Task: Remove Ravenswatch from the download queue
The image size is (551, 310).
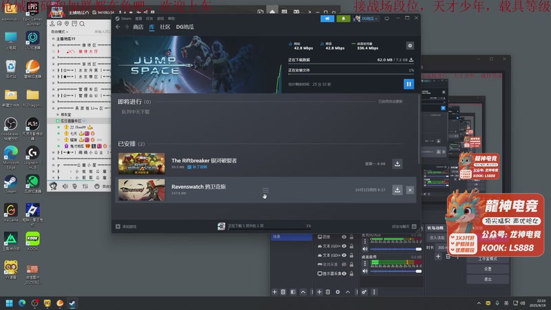Action: coord(410,190)
